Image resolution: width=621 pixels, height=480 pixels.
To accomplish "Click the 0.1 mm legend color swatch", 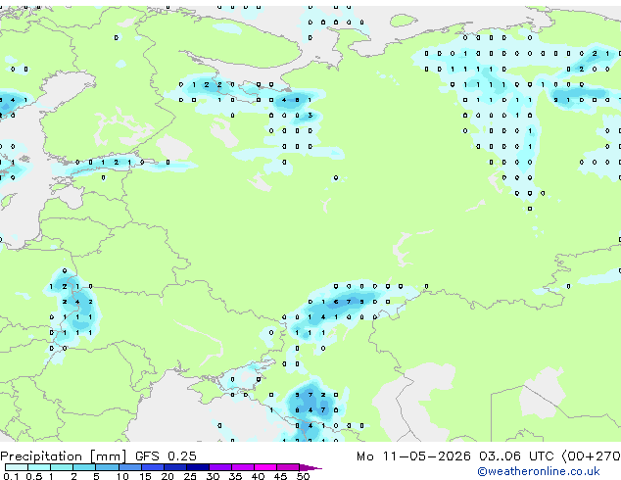I will (x=17, y=467).
